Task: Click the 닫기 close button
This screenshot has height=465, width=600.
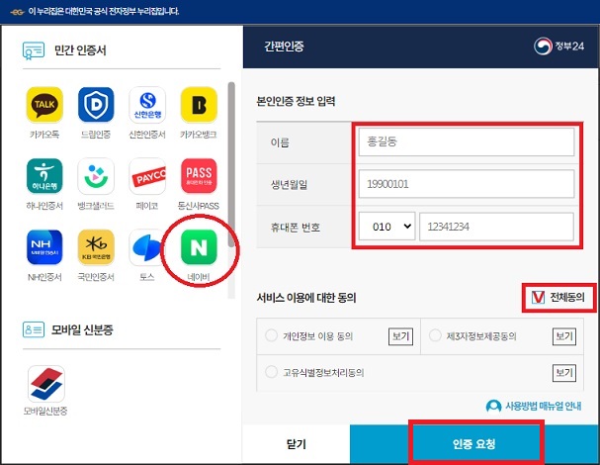Action: [297, 444]
